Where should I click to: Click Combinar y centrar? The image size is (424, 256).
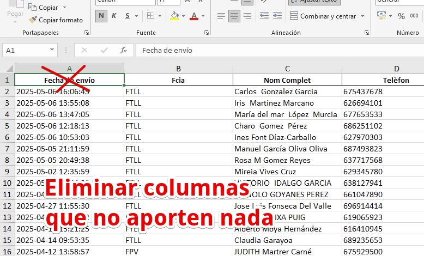coord(323,16)
